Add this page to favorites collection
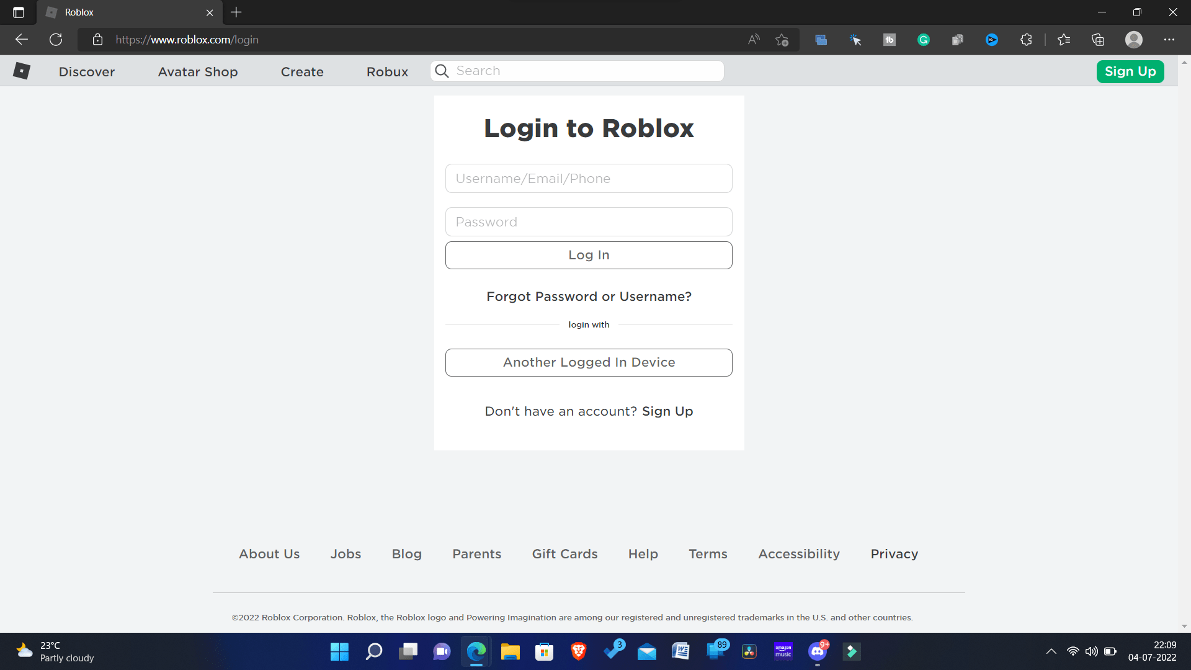The height and width of the screenshot is (670, 1191). tap(782, 39)
